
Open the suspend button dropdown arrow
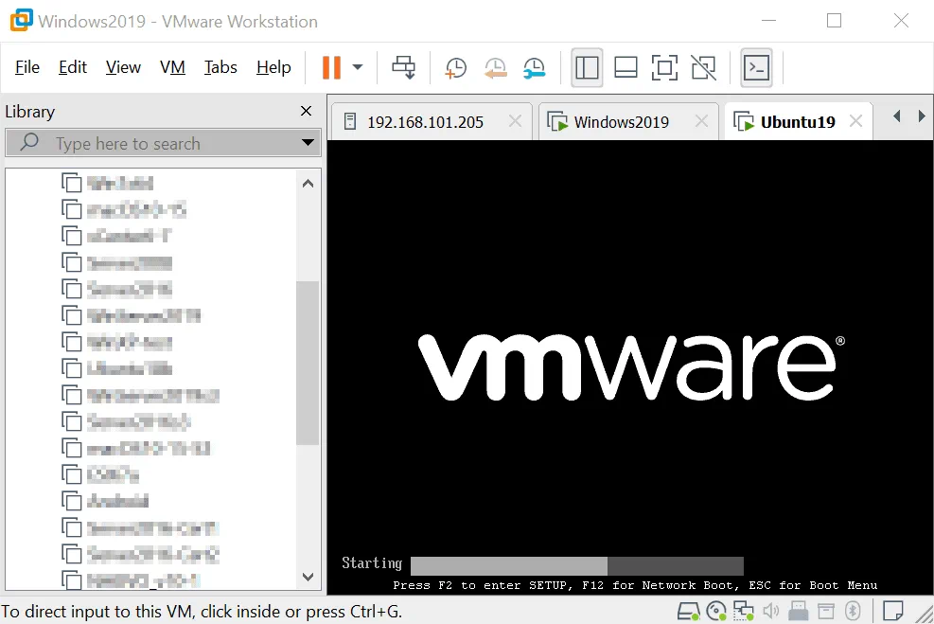pos(355,67)
